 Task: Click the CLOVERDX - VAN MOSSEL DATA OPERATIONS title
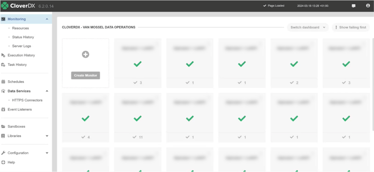click(99, 28)
